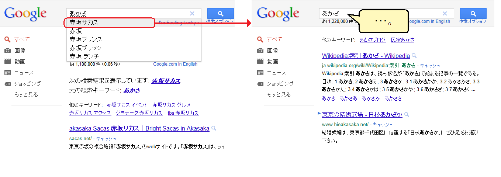Clear the right search box with X
The image size is (501, 177).
tap(445, 13)
